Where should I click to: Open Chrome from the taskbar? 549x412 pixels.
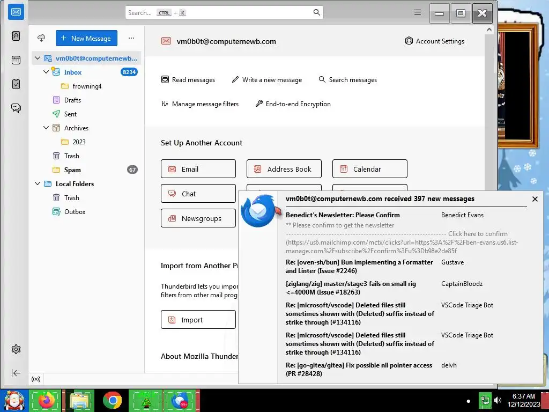(x=113, y=400)
